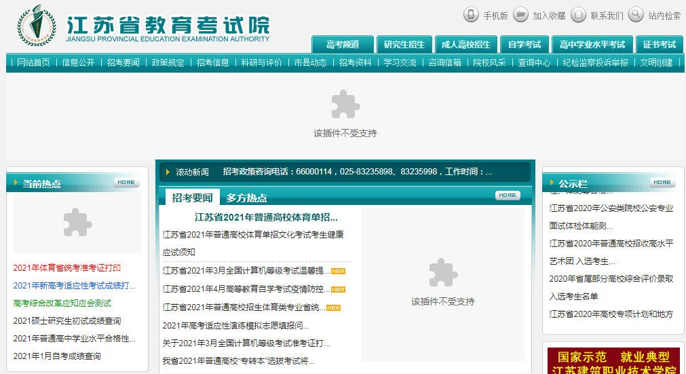Open headline 江苏省2021年普通高校体育单招
Screen dimensions: 686x374
tap(266, 217)
